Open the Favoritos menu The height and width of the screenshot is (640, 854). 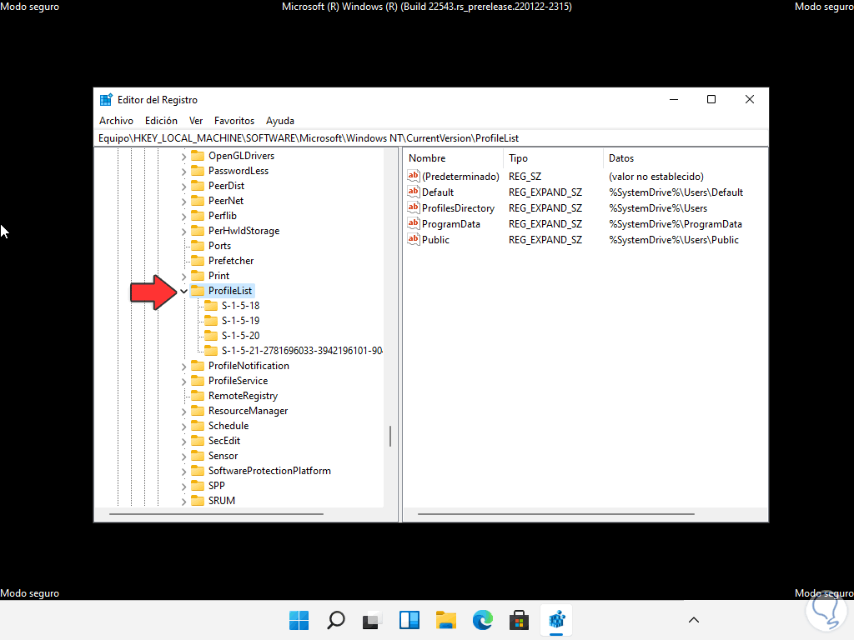[x=234, y=121]
